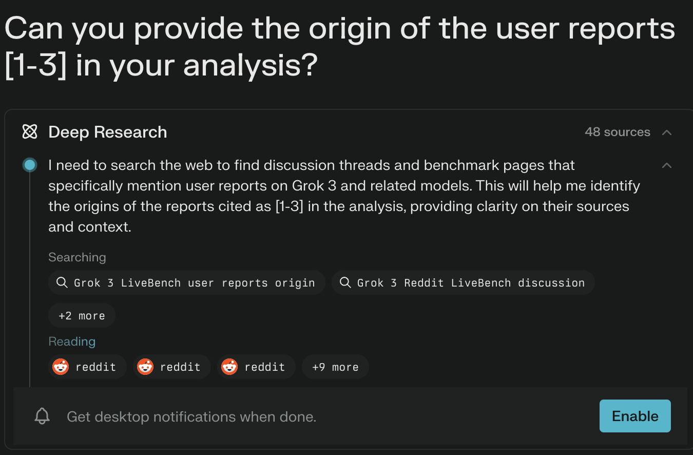Screen dimensions: 693x455
Task: Collapse the Deep Research panel with top chevron
Action: click(666, 132)
